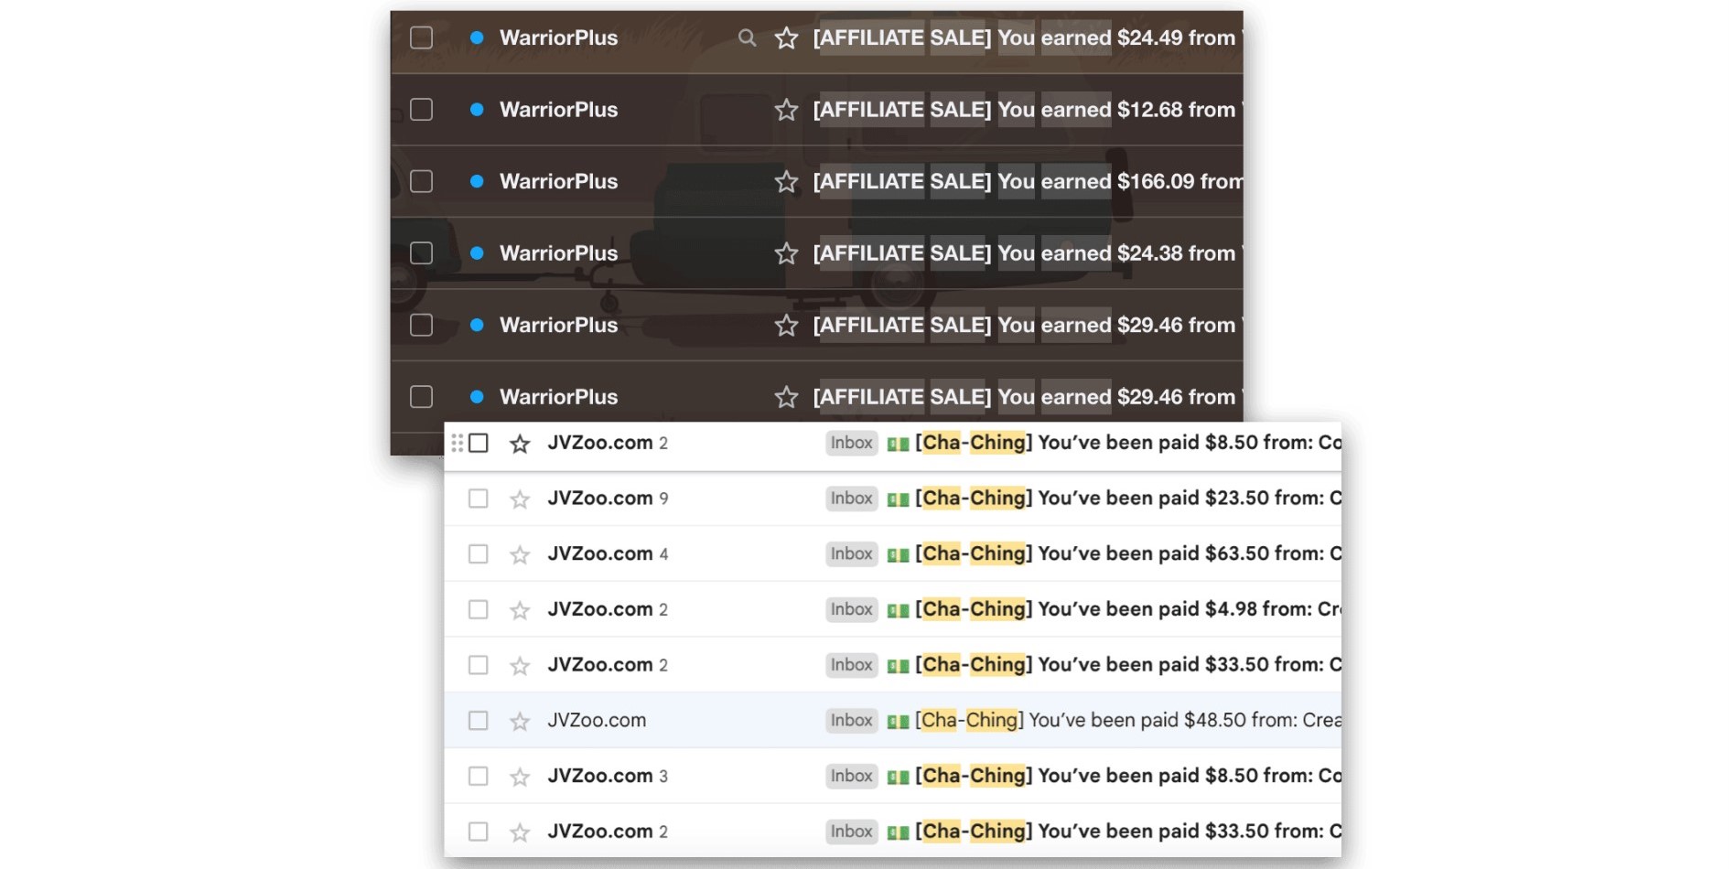Click the Inbox label on the $4.98 email

pyautogui.click(x=852, y=609)
